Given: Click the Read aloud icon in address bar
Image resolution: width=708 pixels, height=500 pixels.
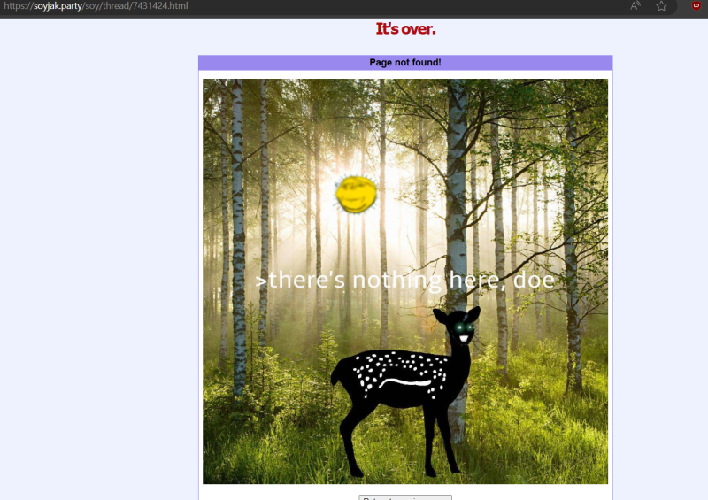Looking at the screenshot, I should [635, 6].
